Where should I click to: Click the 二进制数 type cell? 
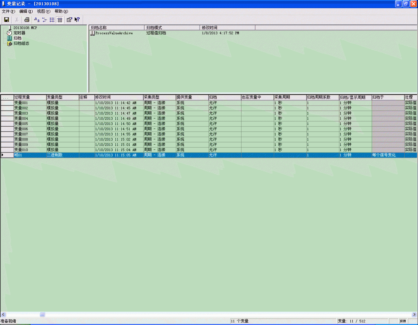(63, 155)
